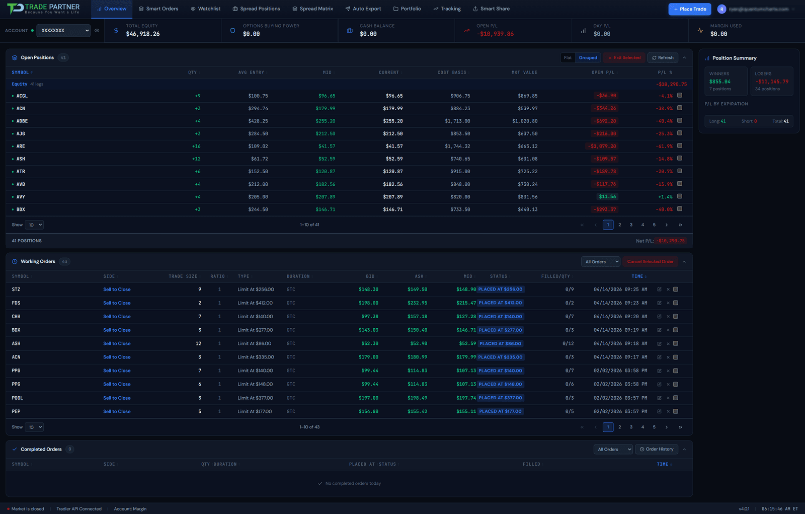The height and width of the screenshot is (514, 805).
Task: Click the Day P/L bar chart icon
Action: [x=583, y=30]
